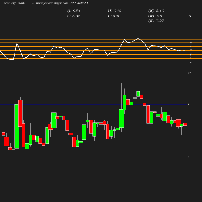Click the "OL: 7.07" reading

pos(156,21)
